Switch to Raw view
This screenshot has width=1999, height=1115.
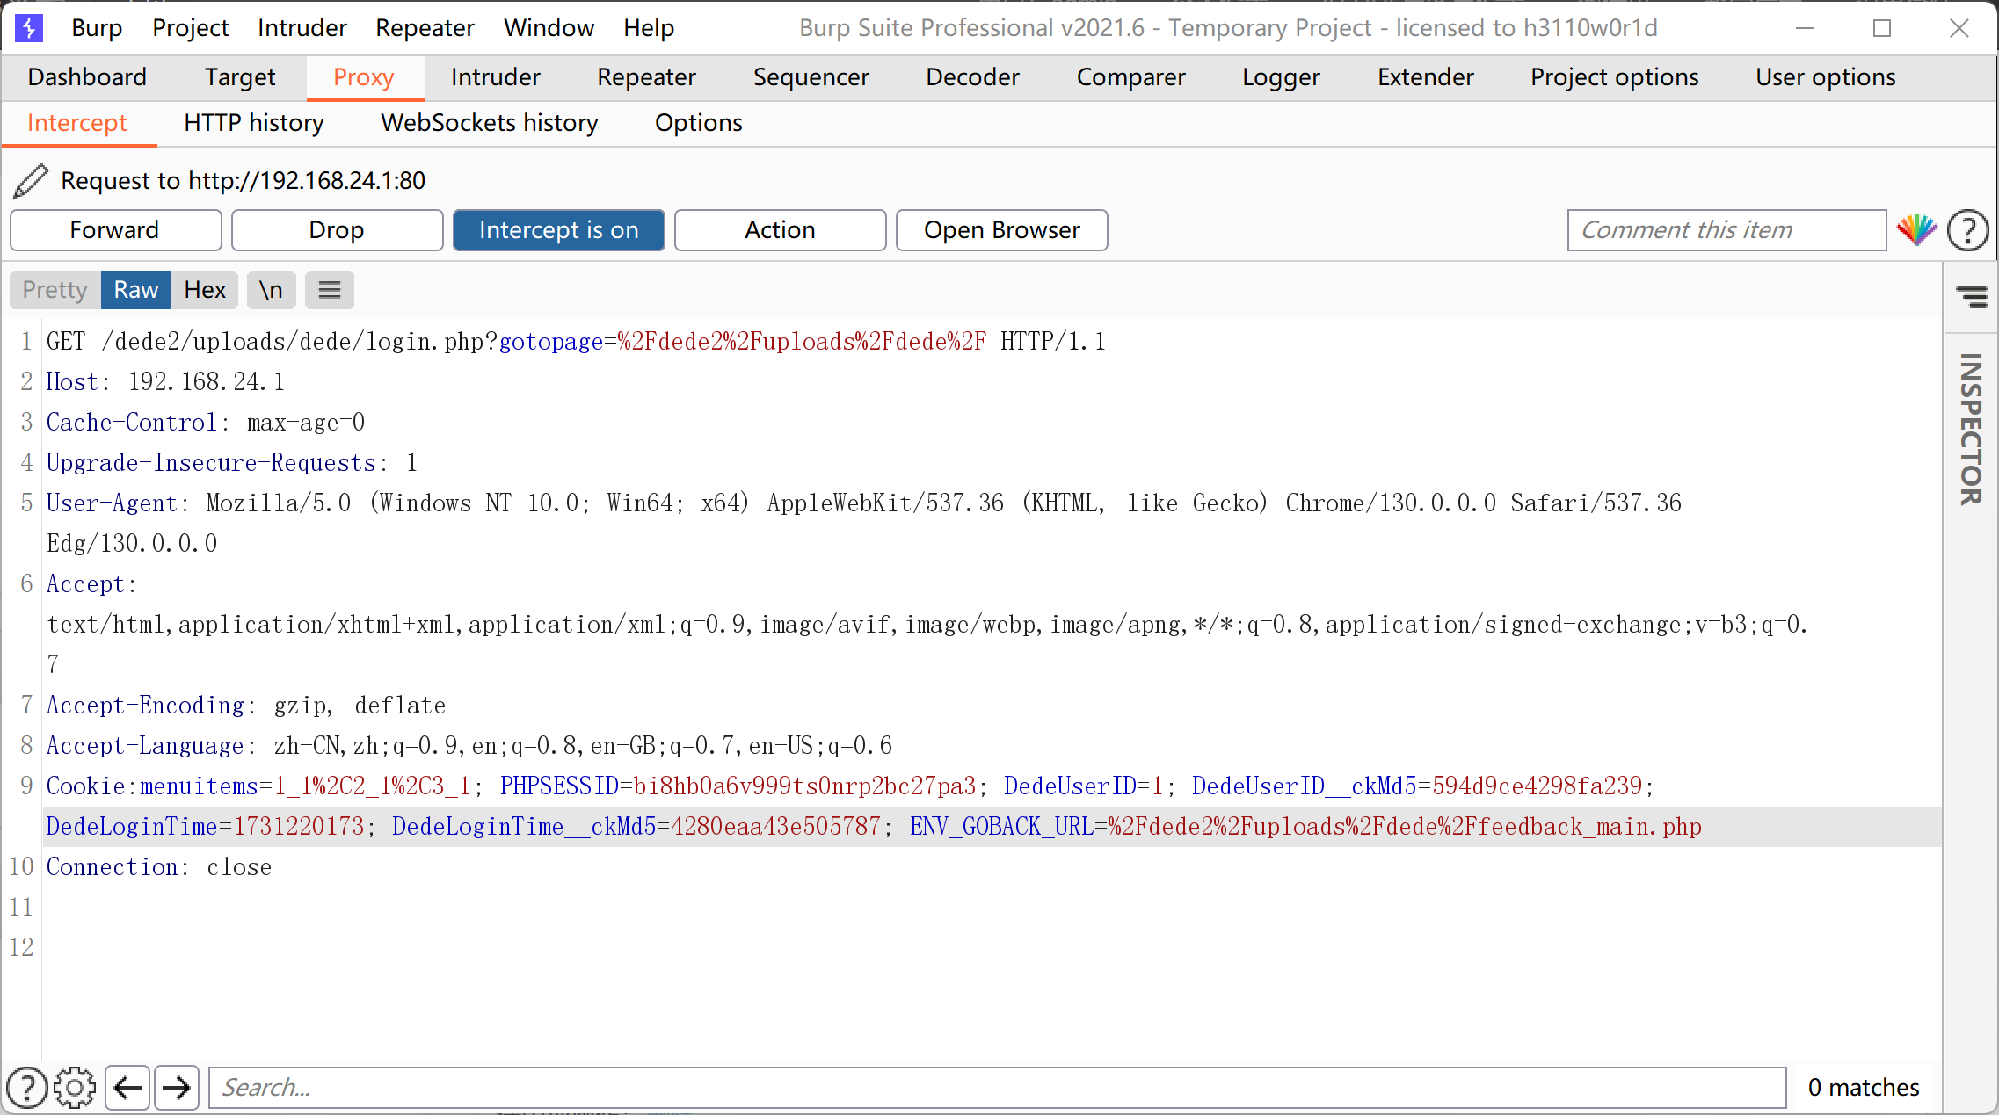136,290
